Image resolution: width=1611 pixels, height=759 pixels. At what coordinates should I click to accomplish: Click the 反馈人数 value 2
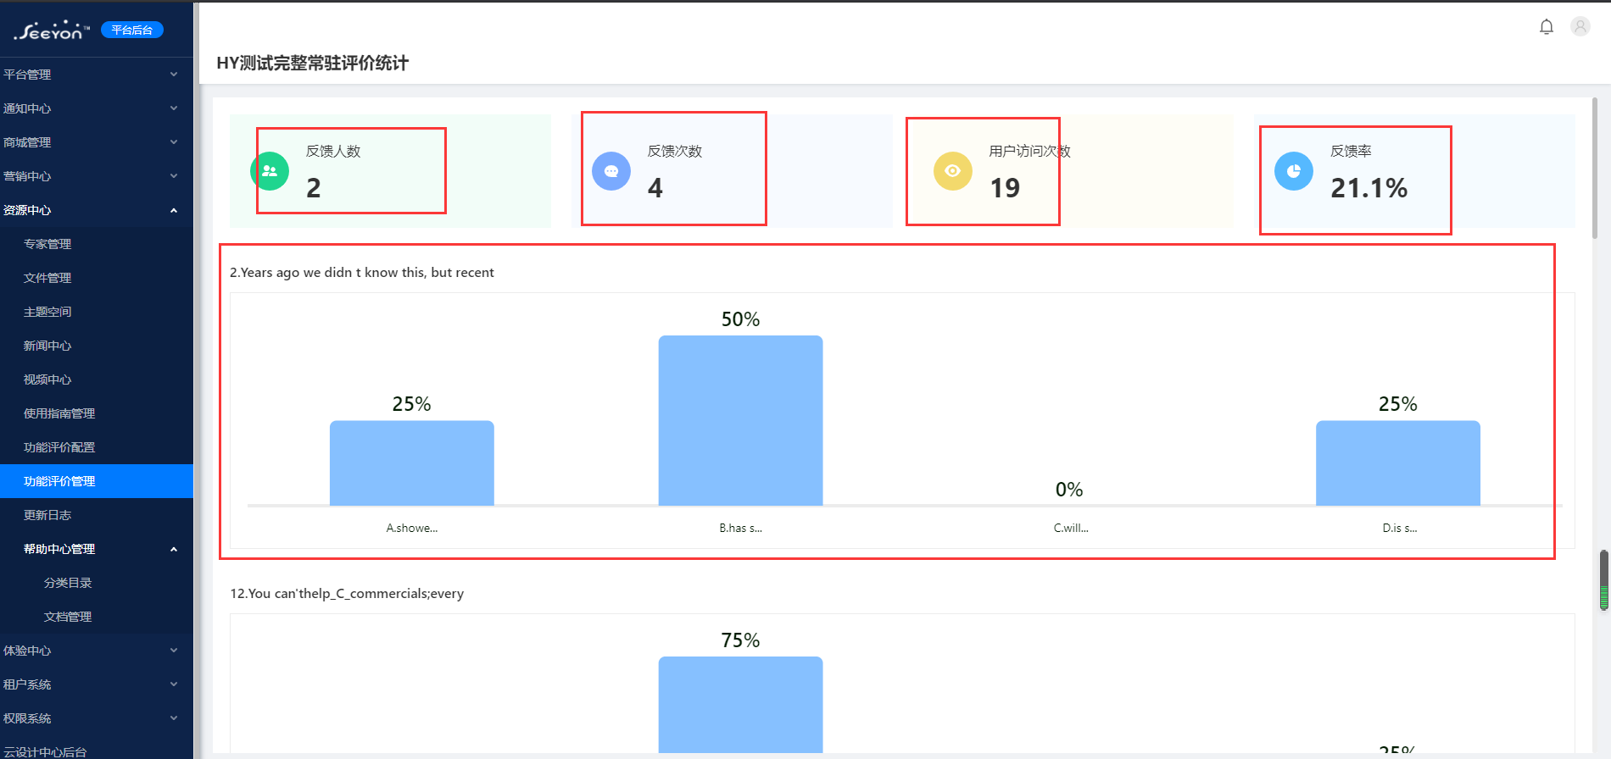coord(314,188)
